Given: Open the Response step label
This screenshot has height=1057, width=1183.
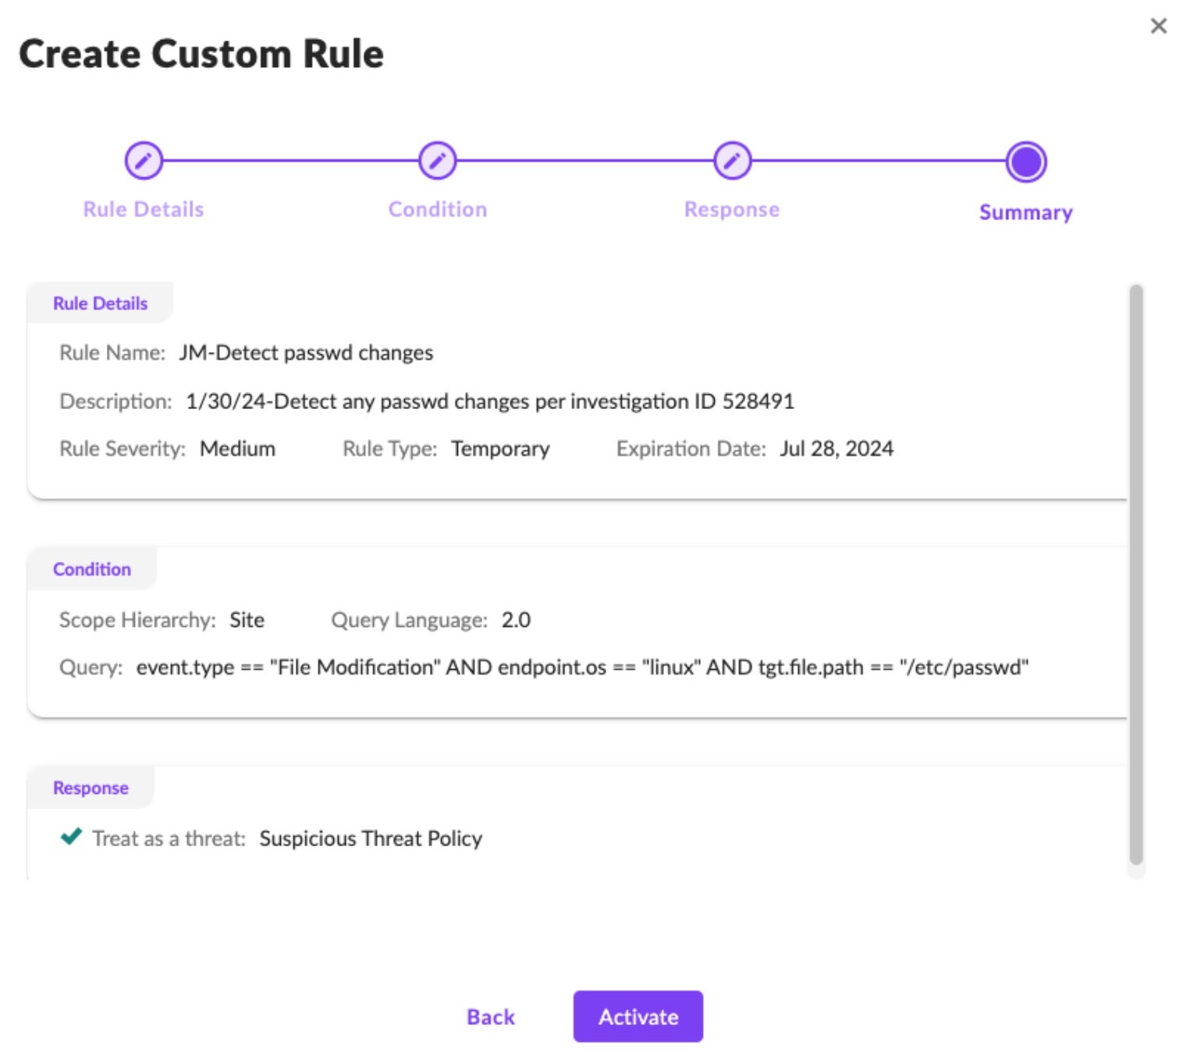Looking at the screenshot, I should coord(732,209).
